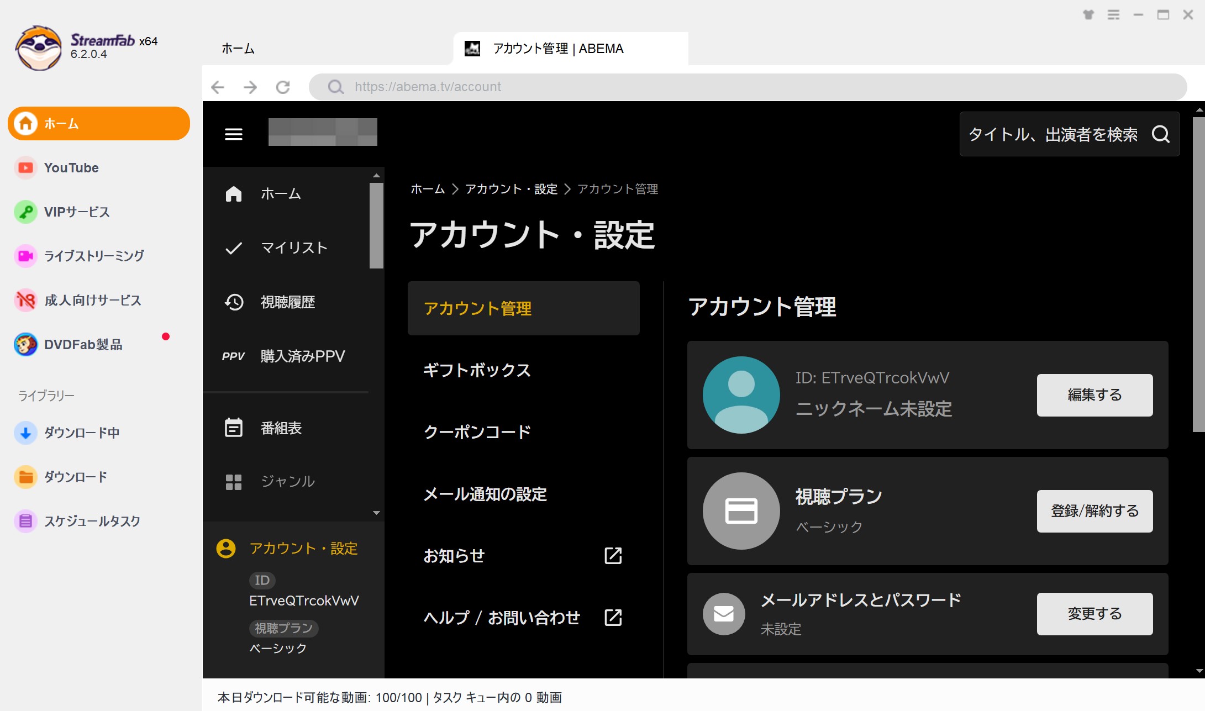This screenshot has width=1205, height=711.
Task: Click ジャンル label in sidebar
Action: pyautogui.click(x=288, y=482)
